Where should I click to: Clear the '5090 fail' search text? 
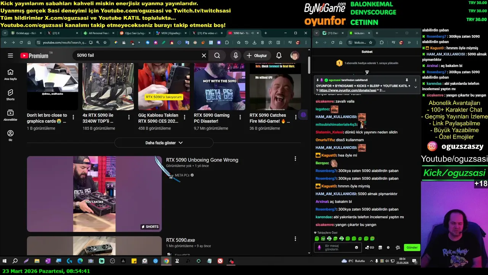[204, 55]
